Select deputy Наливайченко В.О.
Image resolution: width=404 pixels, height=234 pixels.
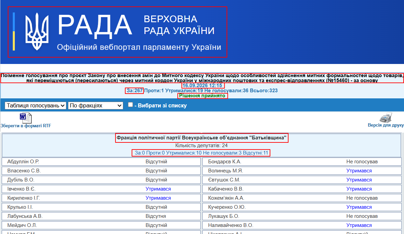[231, 225]
